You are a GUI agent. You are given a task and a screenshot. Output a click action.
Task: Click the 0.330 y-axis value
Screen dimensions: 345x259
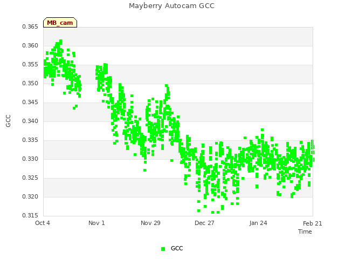click(30, 159)
